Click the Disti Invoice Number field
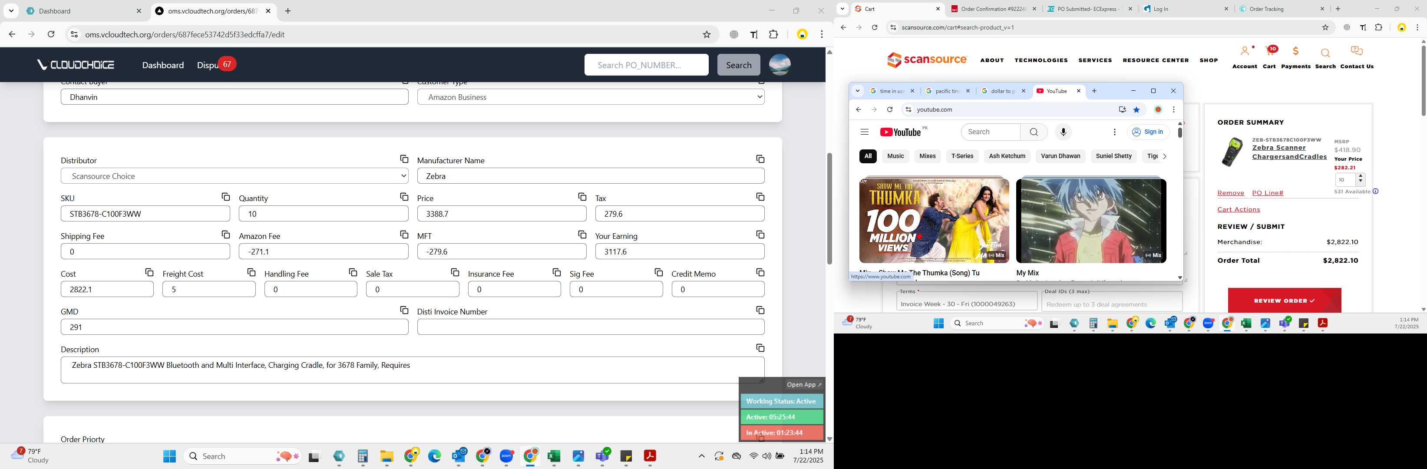1427x469 pixels. tap(591, 327)
